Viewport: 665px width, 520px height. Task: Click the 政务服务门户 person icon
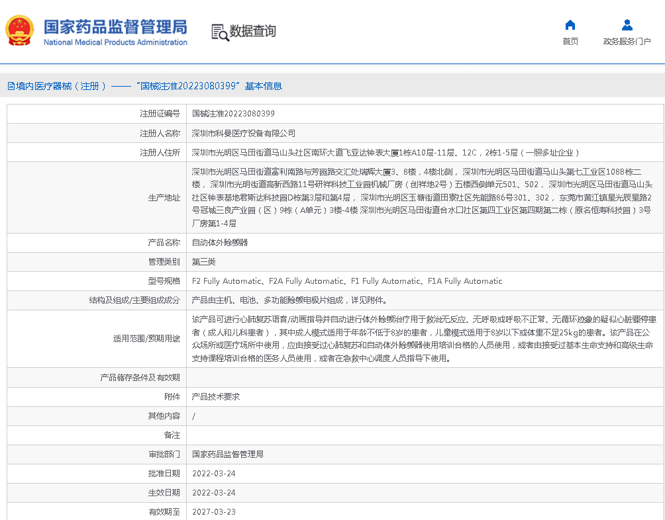[x=627, y=26]
